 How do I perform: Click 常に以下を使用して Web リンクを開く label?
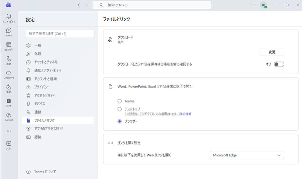(144, 155)
